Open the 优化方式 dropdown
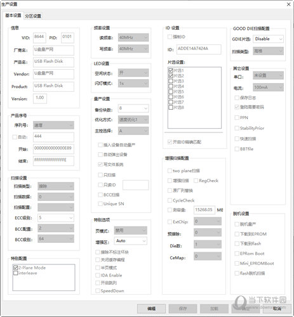 click(133, 120)
